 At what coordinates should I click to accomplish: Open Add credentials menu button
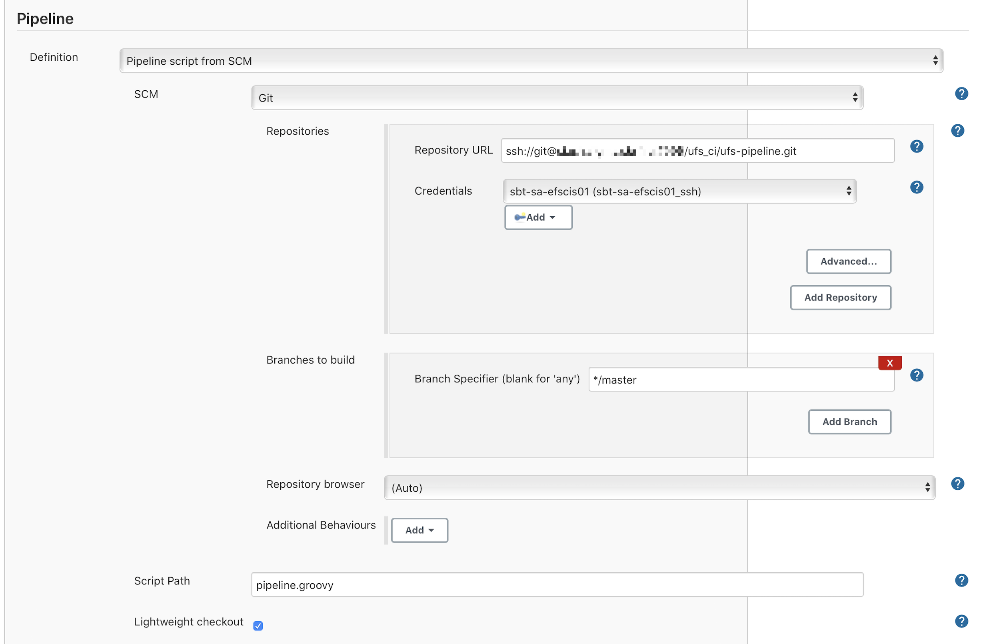tap(538, 217)
